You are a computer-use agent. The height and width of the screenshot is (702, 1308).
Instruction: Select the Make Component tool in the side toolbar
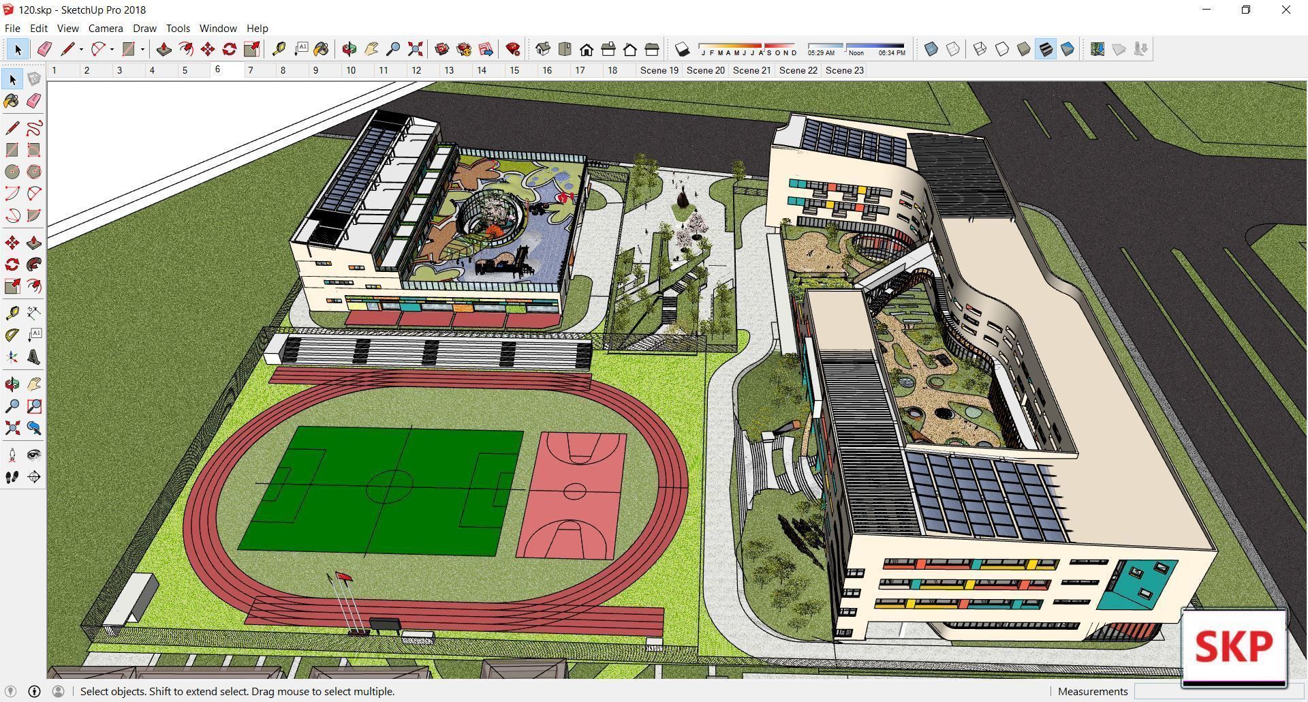[x=33, y=79]
